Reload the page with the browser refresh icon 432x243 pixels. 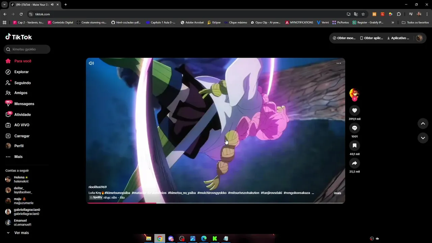[21, 14]
